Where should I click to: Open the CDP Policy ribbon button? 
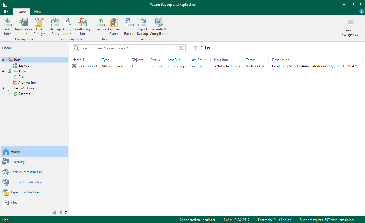[39, 27]
